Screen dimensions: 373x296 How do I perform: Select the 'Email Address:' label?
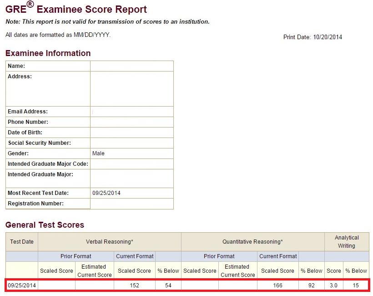[28, 112]
